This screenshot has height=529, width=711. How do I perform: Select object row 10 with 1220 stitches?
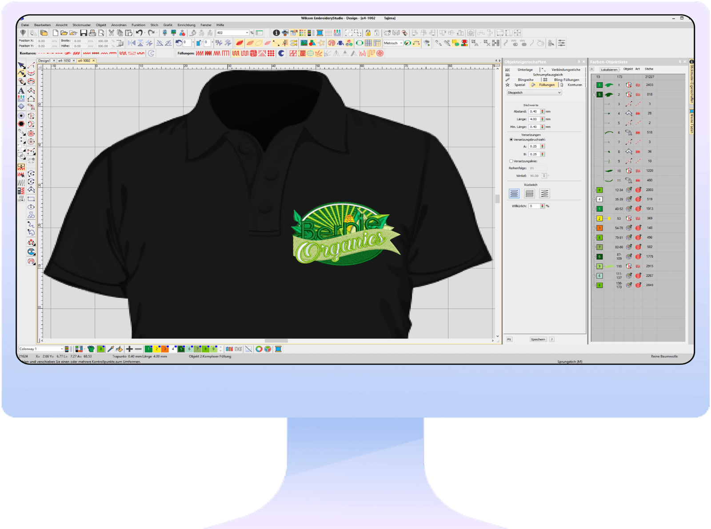coord(637,171)
